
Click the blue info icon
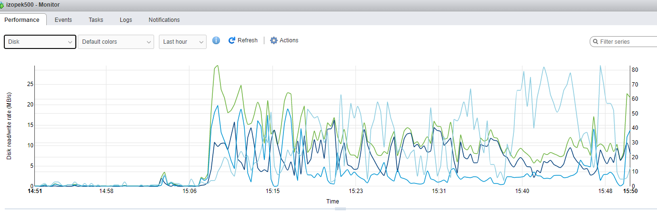[216, 40]
